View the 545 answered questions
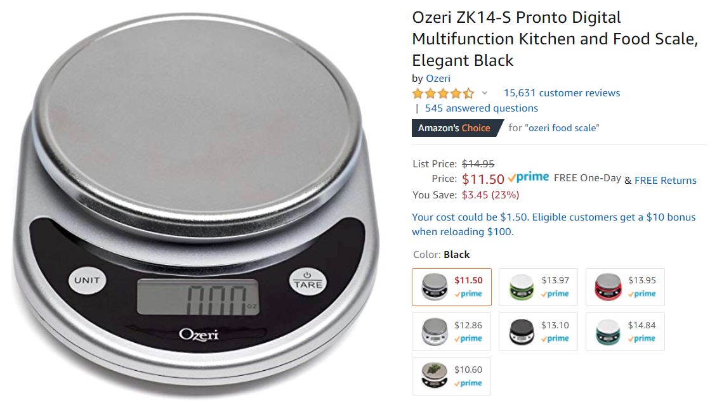717x405 pixels. [x=481, y=108]
